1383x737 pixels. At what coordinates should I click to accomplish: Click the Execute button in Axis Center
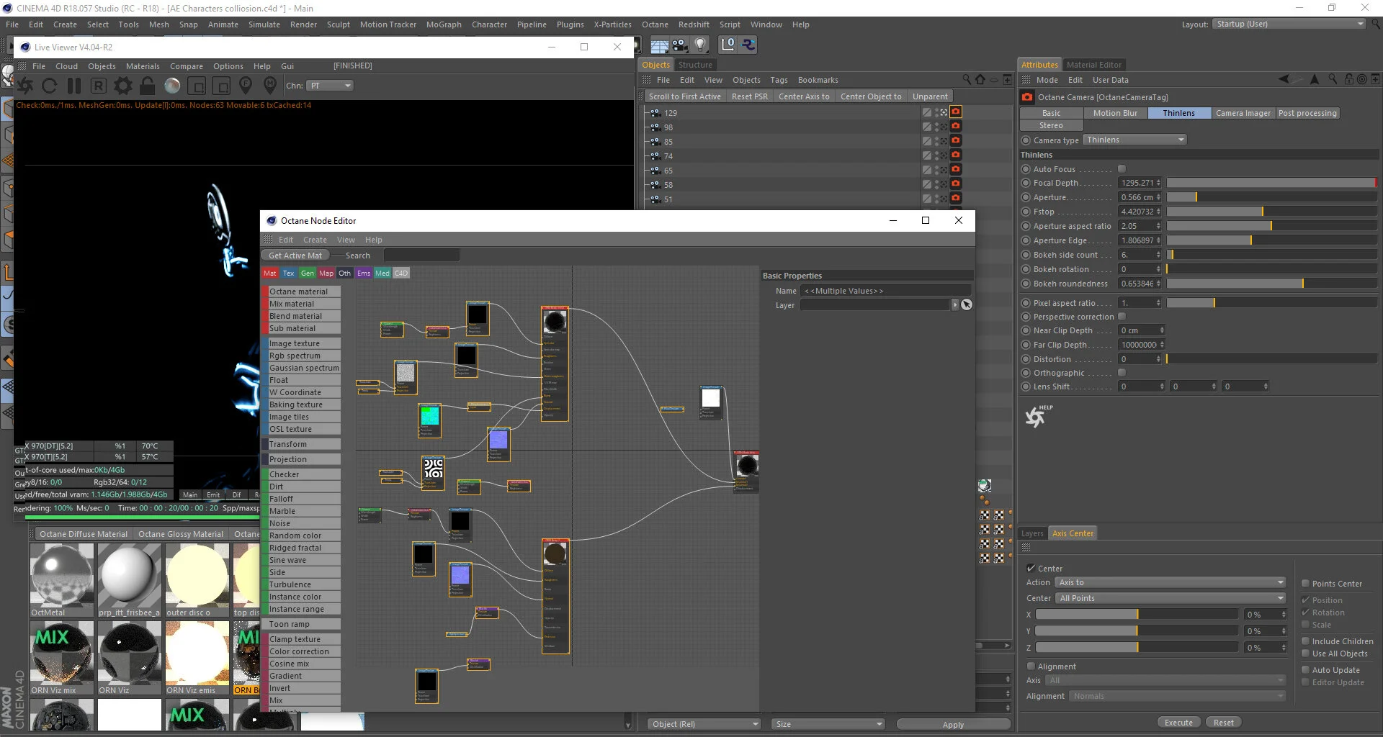[x=1178, y=722]
